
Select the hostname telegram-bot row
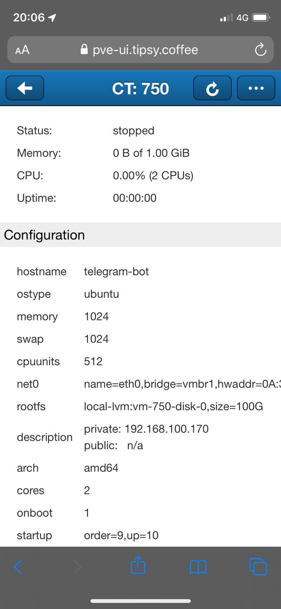point(140,272)
